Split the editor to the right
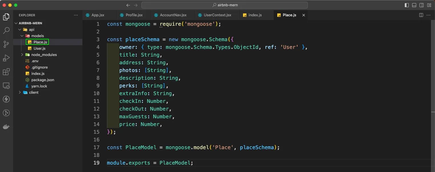 pyautogui.click(x=421, y=15)
